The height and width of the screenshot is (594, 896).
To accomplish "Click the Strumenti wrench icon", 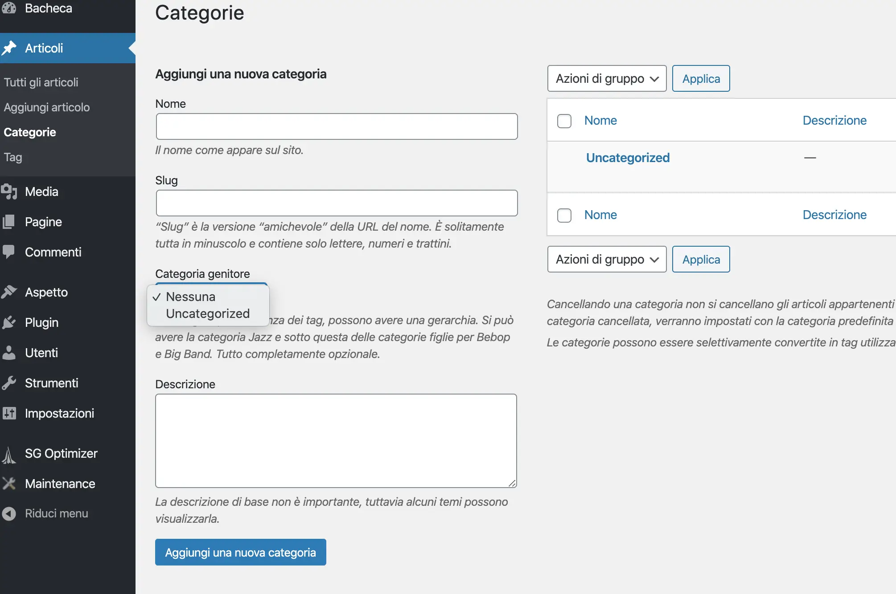I will (x=9, y=383).
